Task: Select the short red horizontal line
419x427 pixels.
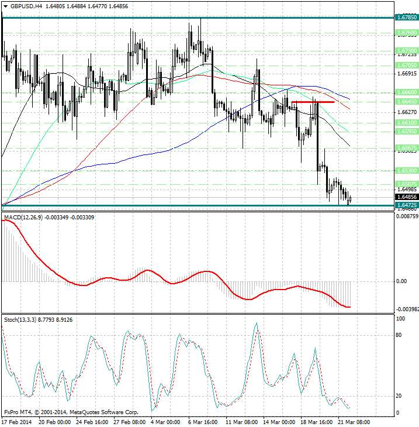Action: tap(312, 102)
